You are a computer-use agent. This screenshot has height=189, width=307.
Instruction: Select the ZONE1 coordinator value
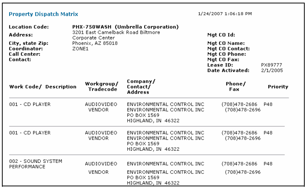(80, 49)
